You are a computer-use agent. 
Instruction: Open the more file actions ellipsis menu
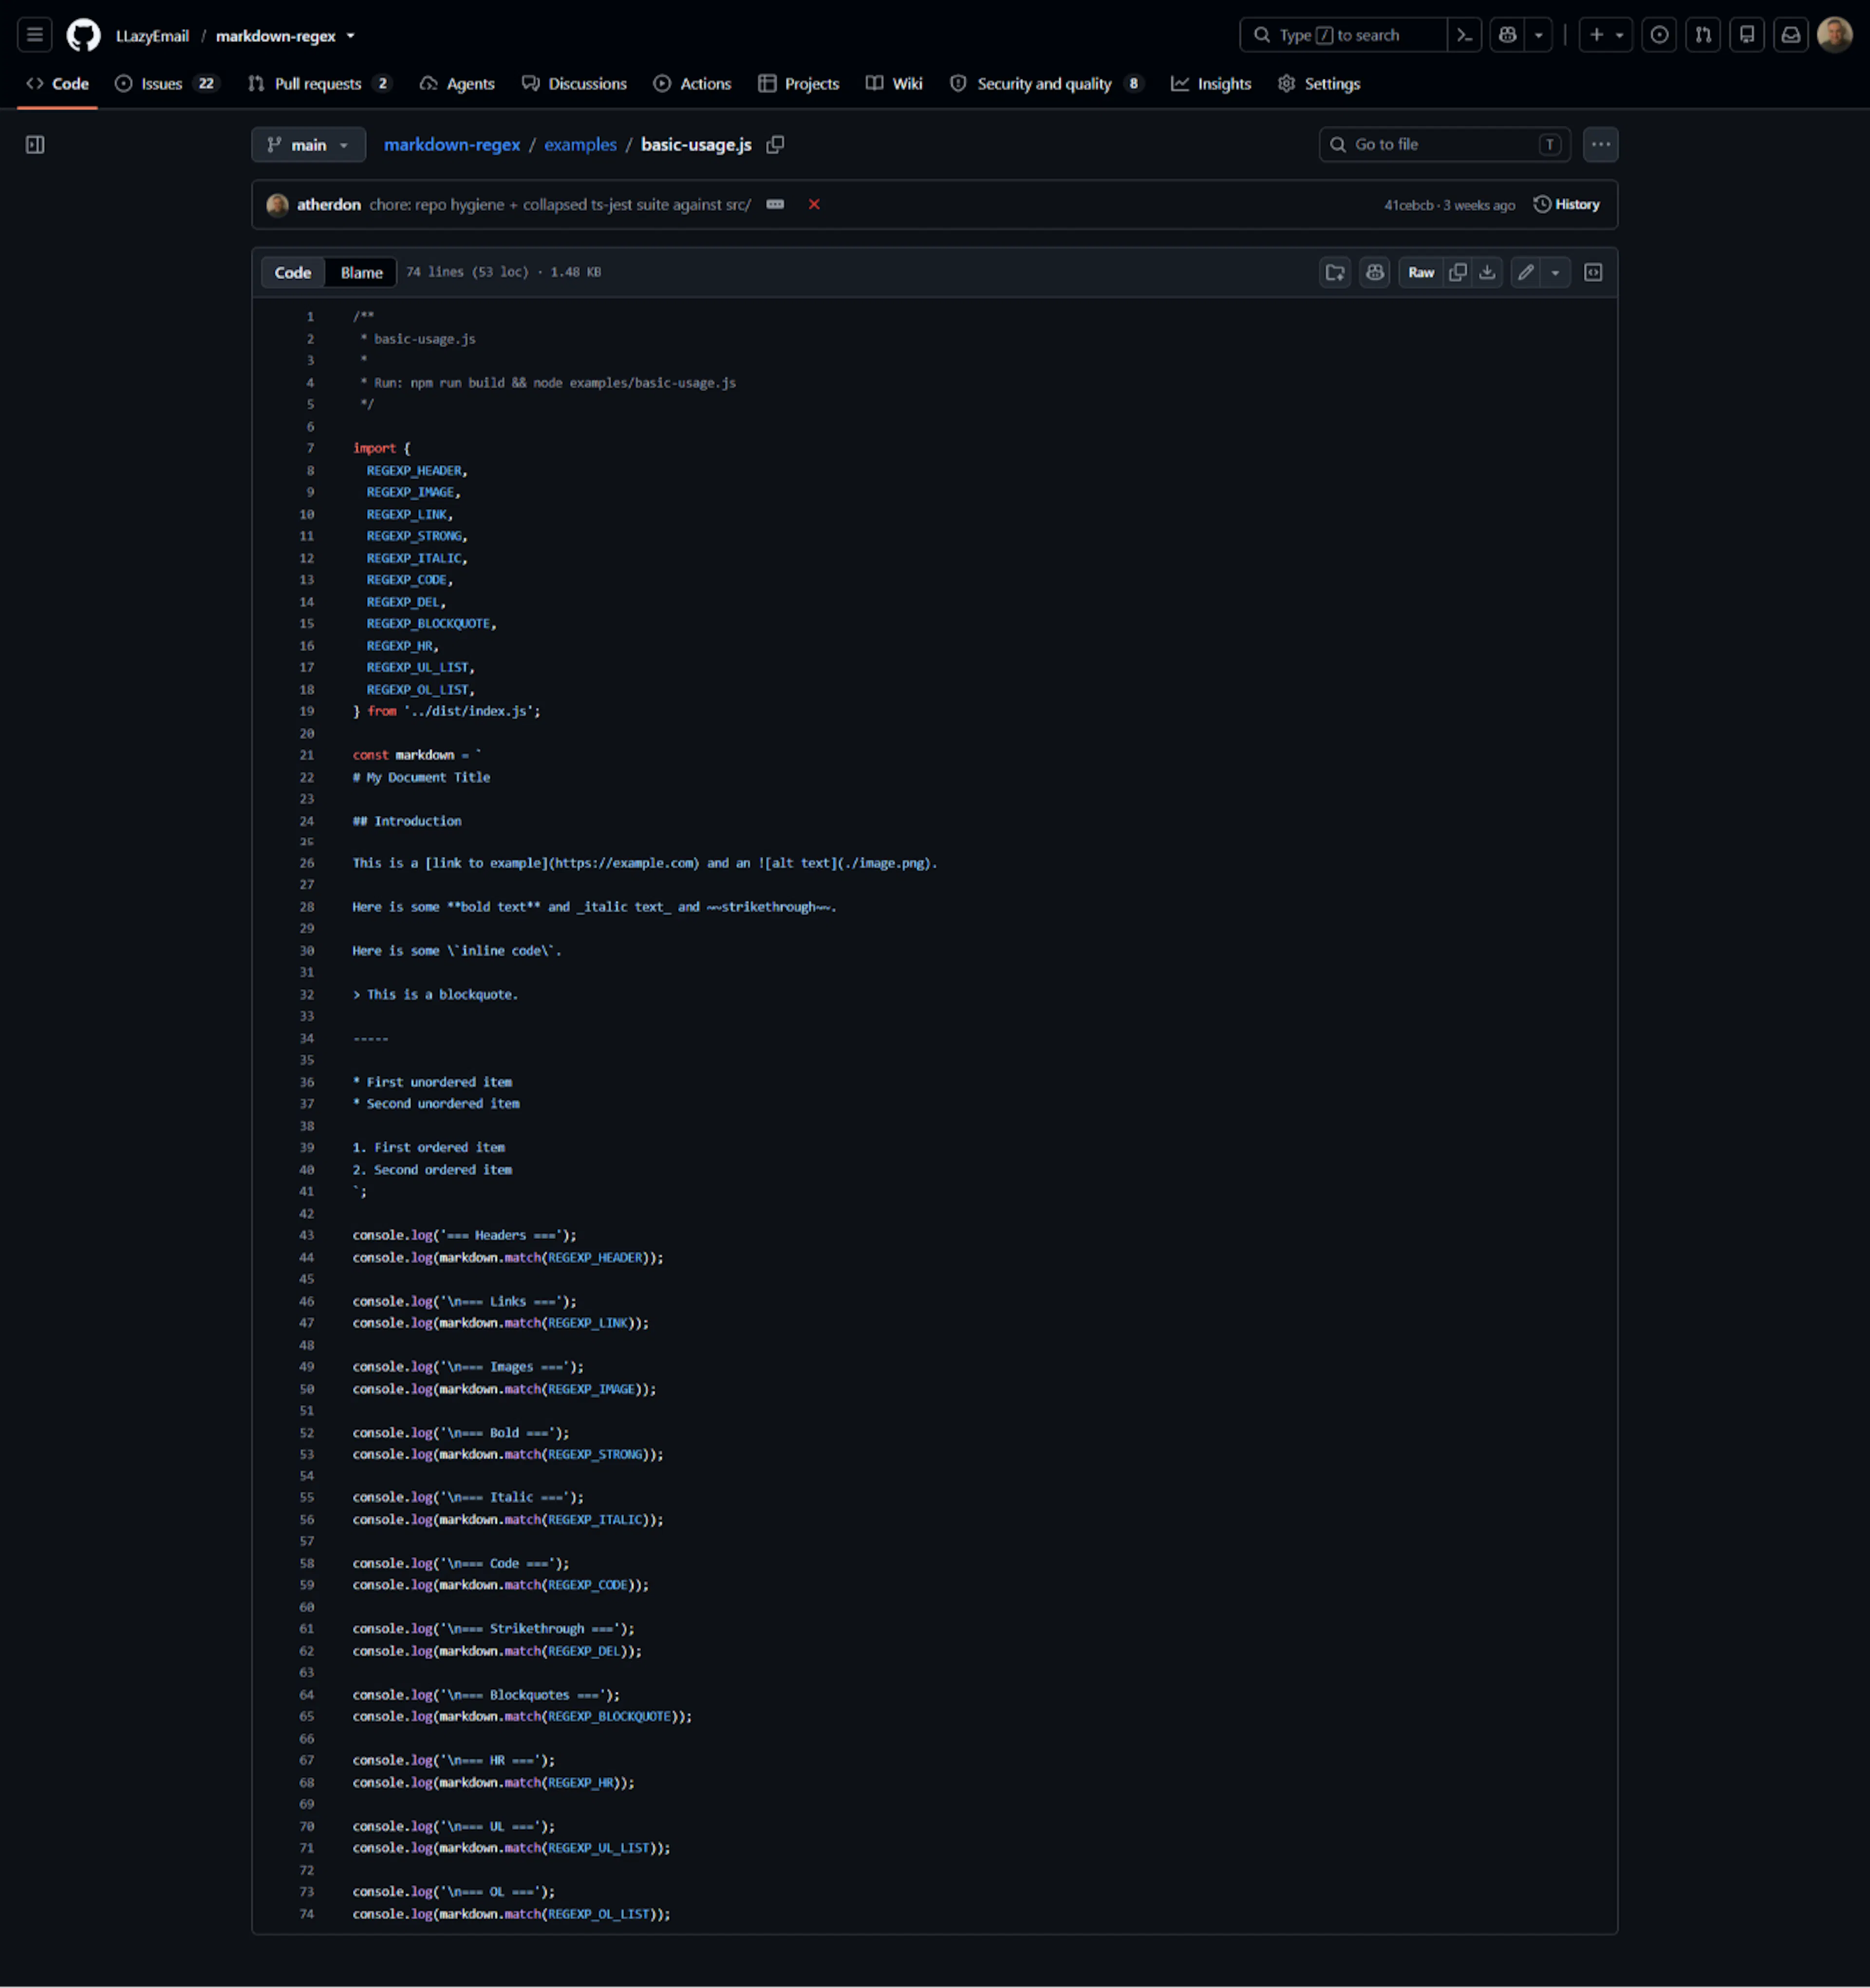click(x=1600, y=145)
